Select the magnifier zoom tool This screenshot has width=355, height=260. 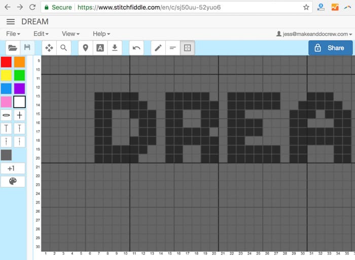64,48
